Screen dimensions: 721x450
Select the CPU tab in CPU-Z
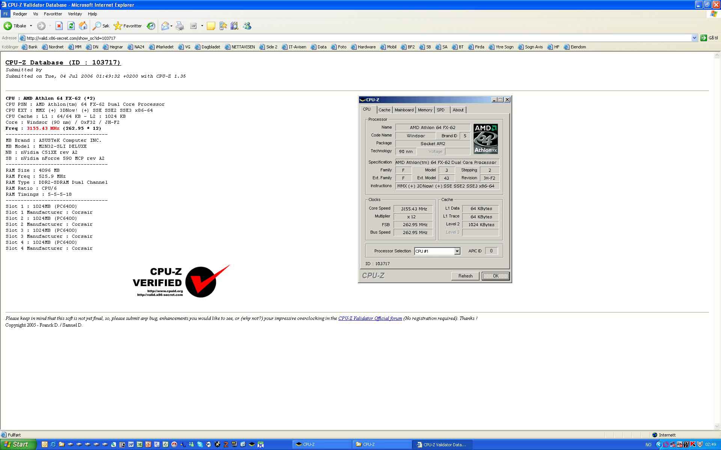tap(367, 109)
